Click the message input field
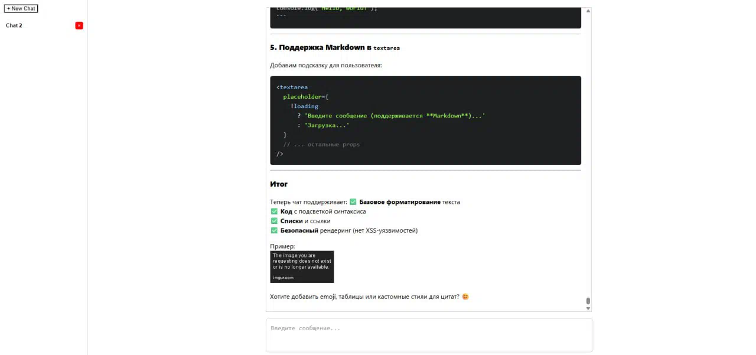Image resolution: width=756 pixels, height=355 pixels. [x=429, y=336]
